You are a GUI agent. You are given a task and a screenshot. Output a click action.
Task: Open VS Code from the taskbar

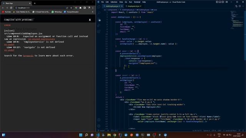(x=98, y=135)
